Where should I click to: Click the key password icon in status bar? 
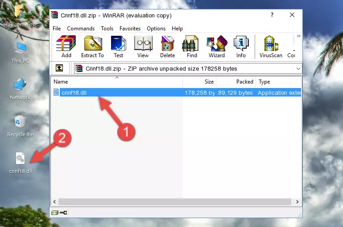tap(63, 213)
